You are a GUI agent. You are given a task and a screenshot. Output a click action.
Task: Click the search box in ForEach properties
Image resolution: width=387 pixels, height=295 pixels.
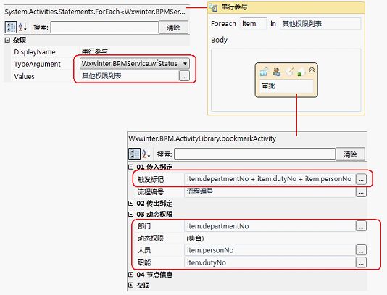pyautogui.click(x=104, y=28)
